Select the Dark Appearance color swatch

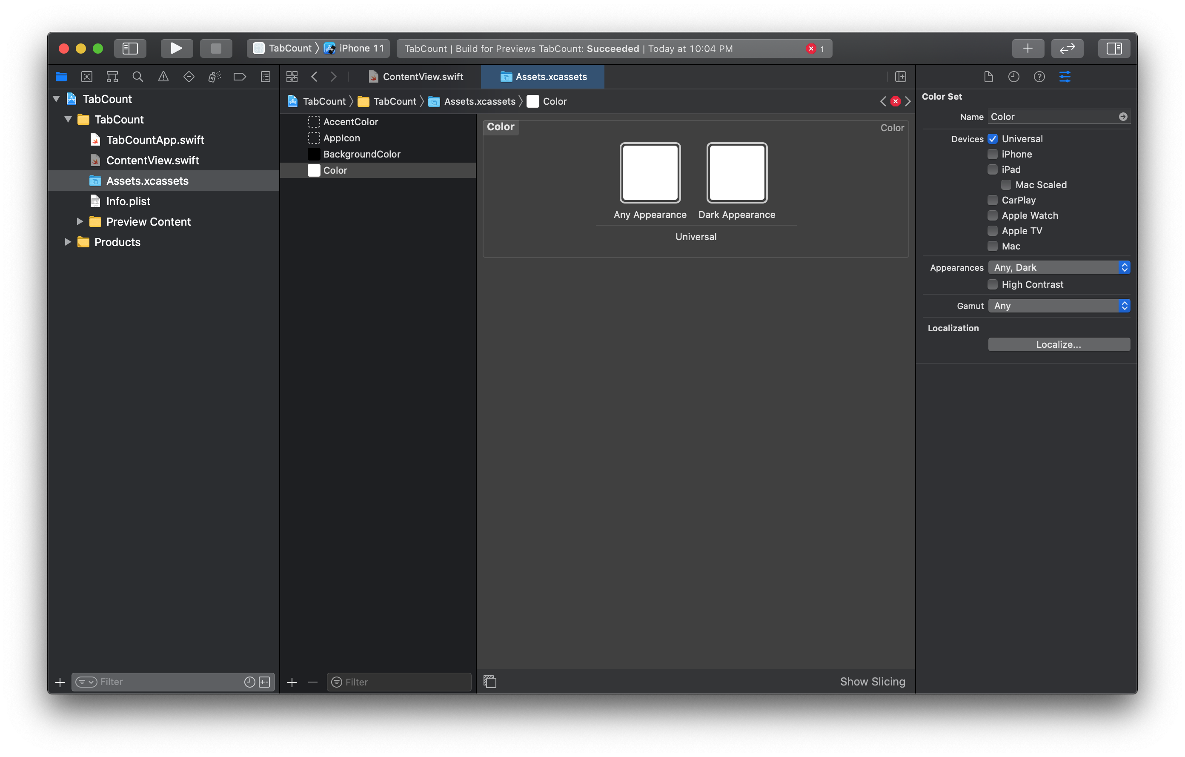tap(737, 173)
